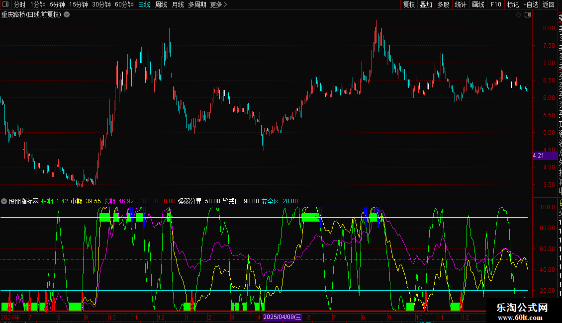The width and height of the screenshot is (562, 323).
Task: Click the 叠加 overlay button
Action: click(x=426, y=4)
